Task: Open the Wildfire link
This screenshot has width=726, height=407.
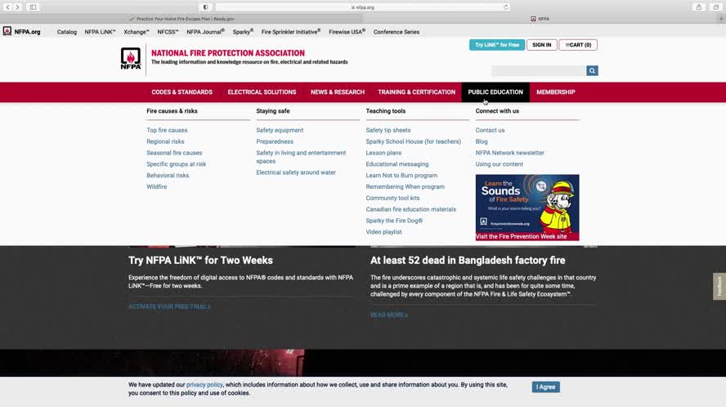Action: [x=156, y=186]
